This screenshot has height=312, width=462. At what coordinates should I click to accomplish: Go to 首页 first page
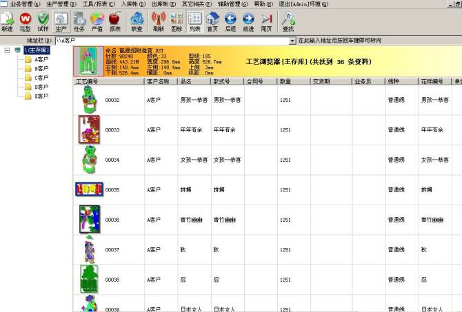pos(213,21)
